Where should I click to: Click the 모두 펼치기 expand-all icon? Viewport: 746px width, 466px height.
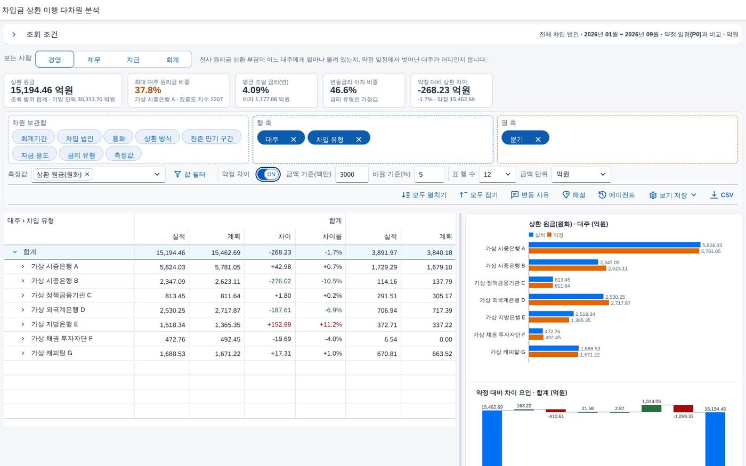(x=406, y=195)
